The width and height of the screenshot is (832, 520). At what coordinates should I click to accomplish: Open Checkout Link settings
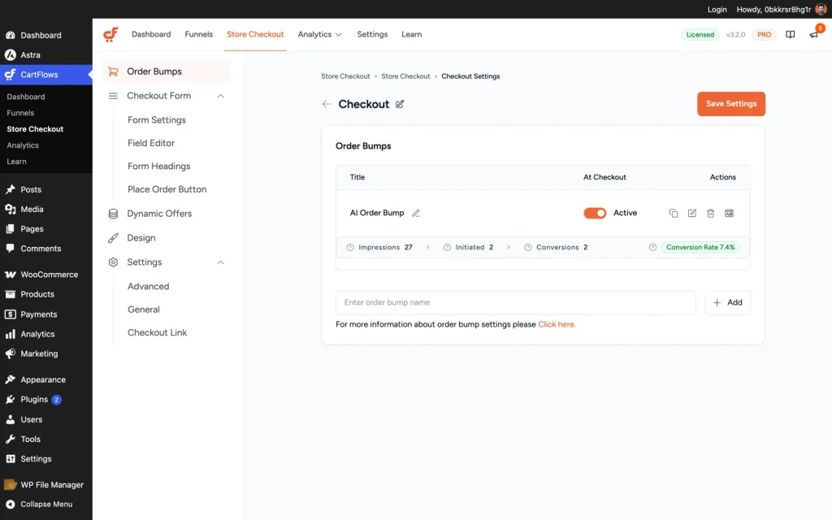coord(157,332)
